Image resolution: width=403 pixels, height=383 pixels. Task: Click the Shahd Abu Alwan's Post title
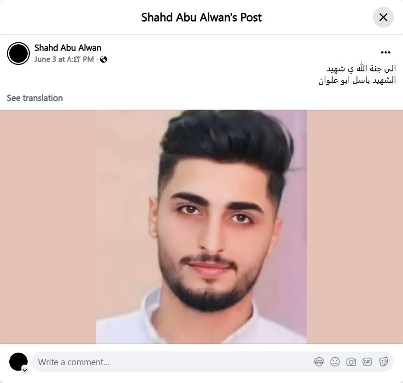click(202, 17)
